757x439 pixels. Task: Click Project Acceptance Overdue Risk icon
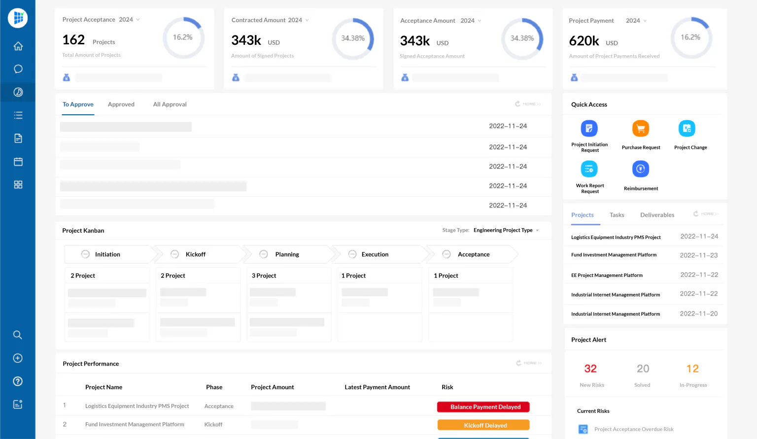coord(583,429)
